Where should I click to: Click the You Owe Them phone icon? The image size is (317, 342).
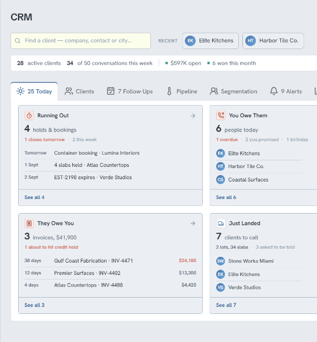(x=220, y=116)
